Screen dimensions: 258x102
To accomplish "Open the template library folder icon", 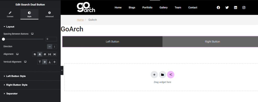I will (x=163, y=75).
